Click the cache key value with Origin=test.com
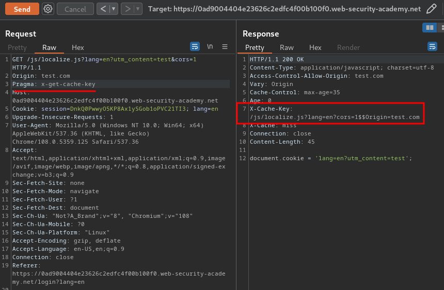The width and height of the screenshot is (444, 290). (335, 117)
